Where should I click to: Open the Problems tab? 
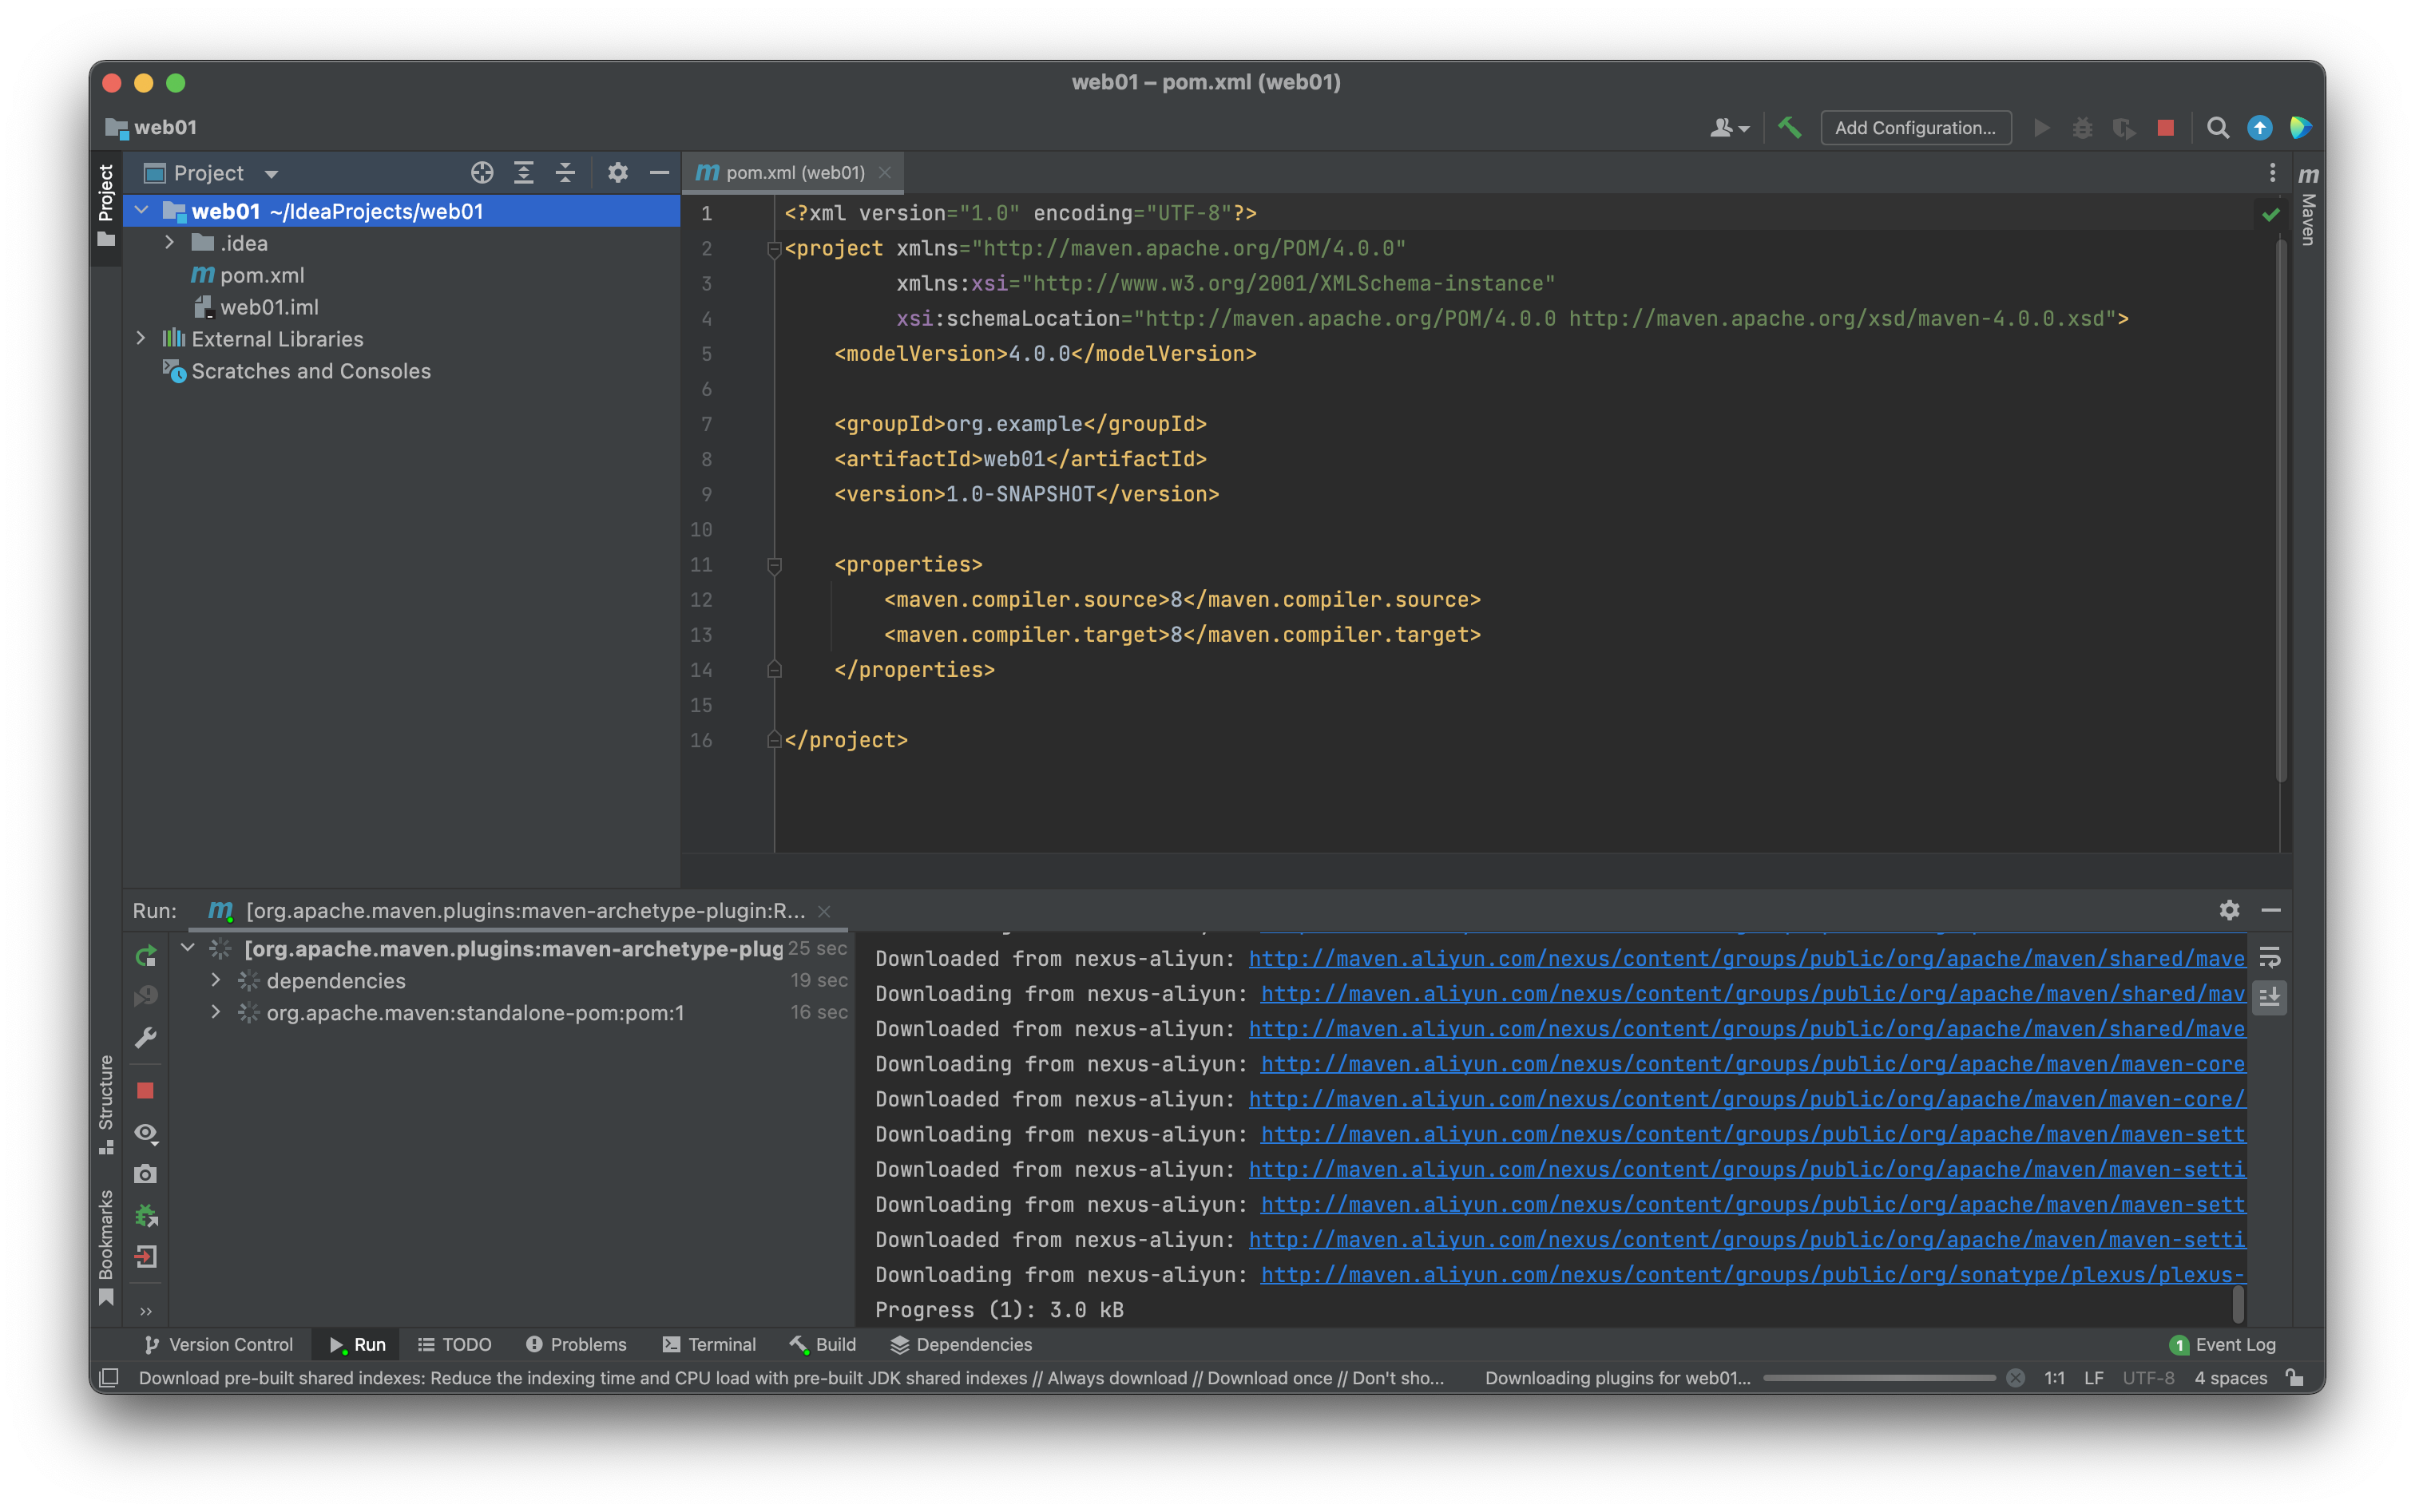pyautogui.click(x=577, y=1345)
